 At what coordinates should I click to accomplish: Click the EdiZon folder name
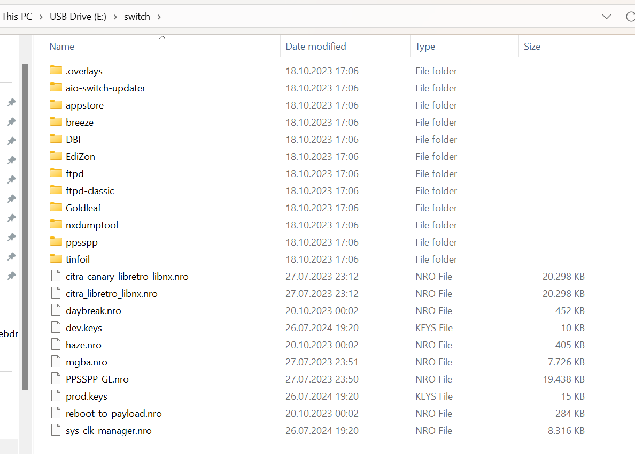pos(81,156)
